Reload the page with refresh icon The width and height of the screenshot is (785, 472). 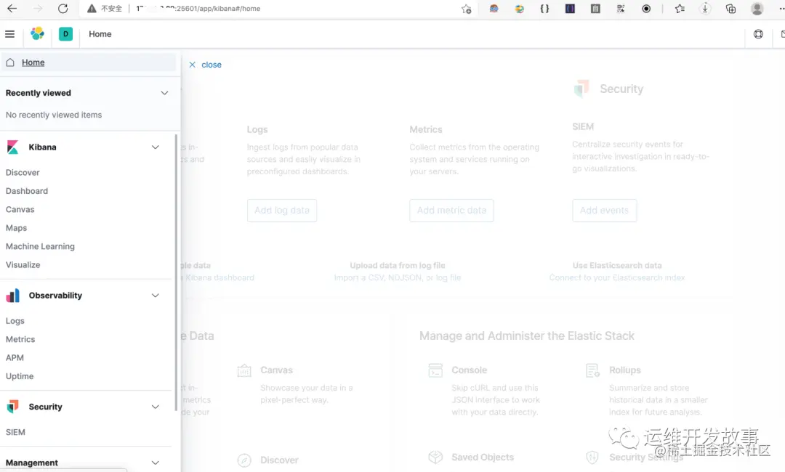pyautogui.click(x=63, y=9)
